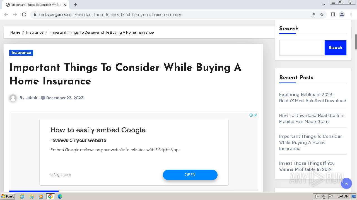Image resolution: width=357 pixels, height=200 pixels.
Task: Click the share page icon in address bar
Action: (x=313, y=14)
